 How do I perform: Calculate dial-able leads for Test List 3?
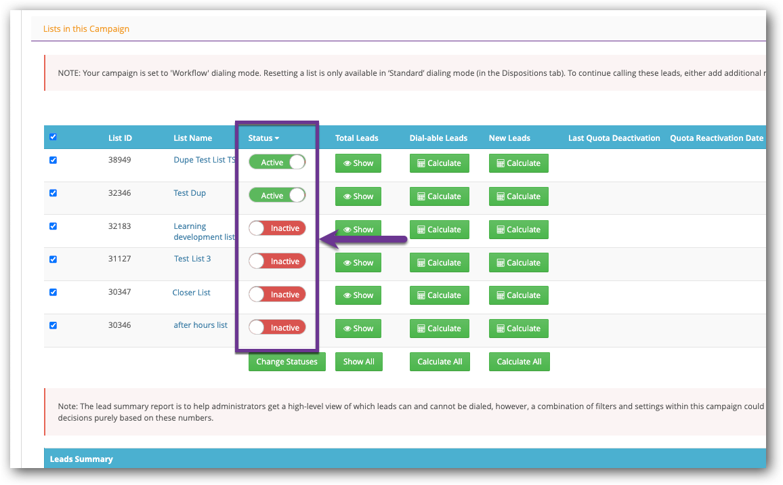pyautogui.click(x=439, y=263)
